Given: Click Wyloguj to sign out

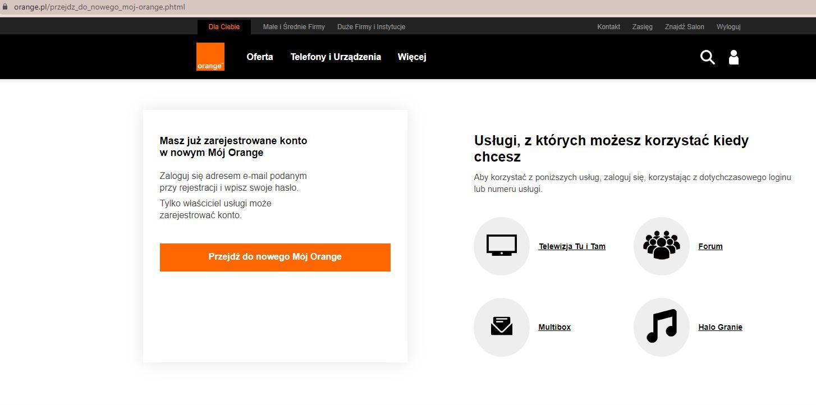Looking at the screenshot, I should pyautogui.click(x=728, y=26).
